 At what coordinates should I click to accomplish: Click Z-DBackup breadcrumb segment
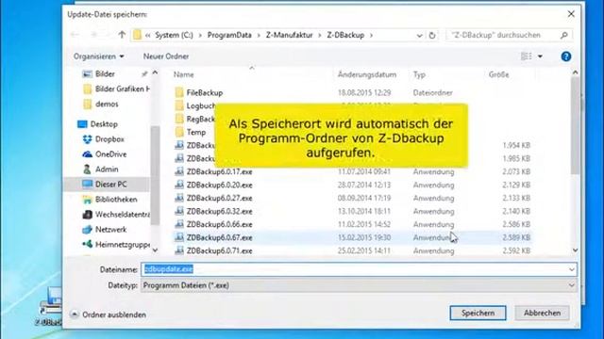point(345,35)
